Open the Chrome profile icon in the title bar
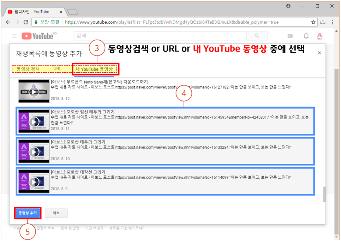 (288, 6)
